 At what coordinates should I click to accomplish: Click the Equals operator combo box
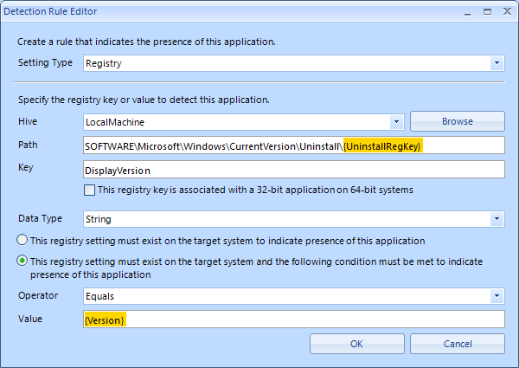(294, 296)
